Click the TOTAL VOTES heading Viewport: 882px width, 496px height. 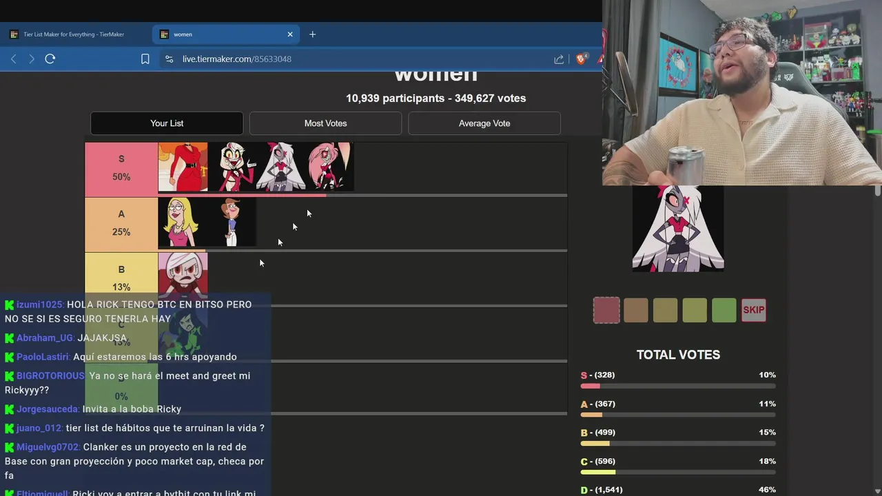pyautogui.click(x=678, y=355)
